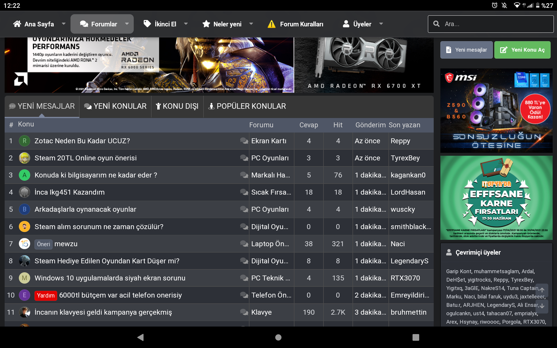Screen dimensions: 557x348
Task: Click the İkinci El tag icon
Action: 147,24
